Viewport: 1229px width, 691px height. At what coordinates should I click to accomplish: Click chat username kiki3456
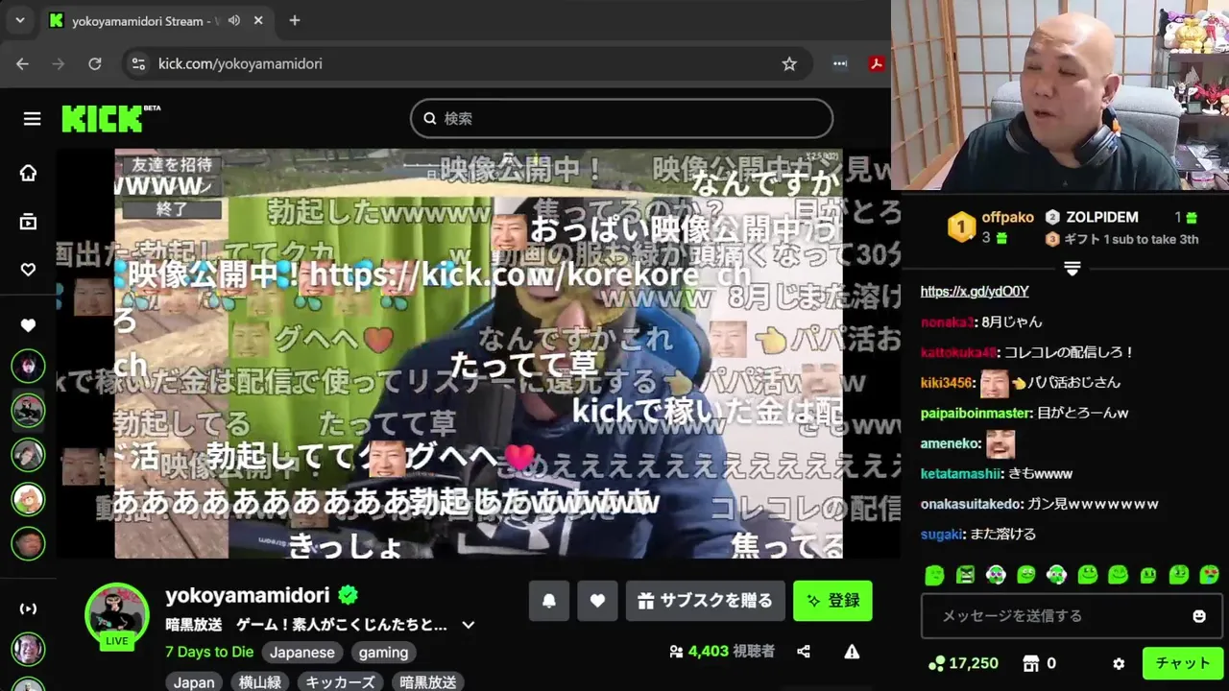[948, 383]
